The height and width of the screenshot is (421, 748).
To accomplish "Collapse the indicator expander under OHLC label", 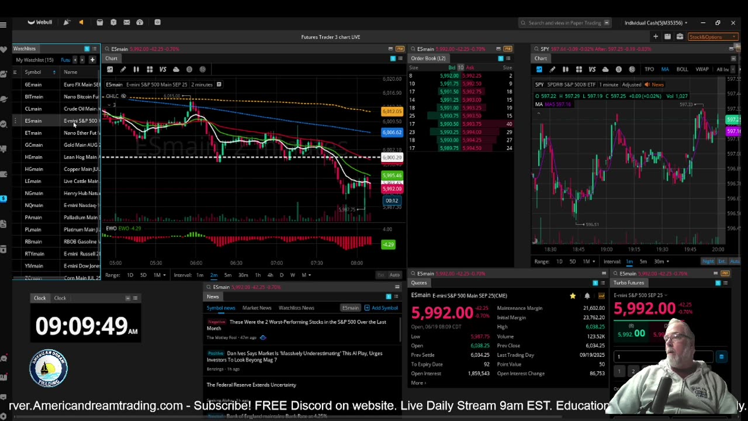I will click(x=110, y=105).
